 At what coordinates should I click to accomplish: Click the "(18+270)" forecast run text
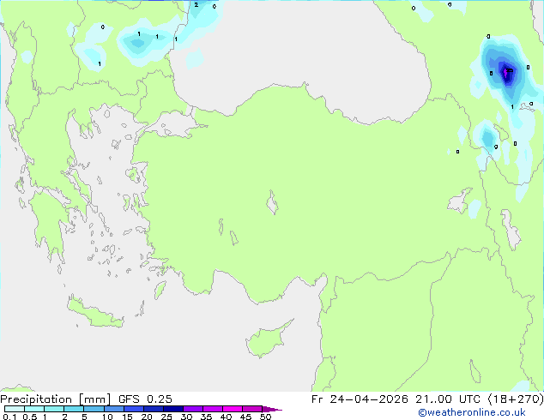pyautogui.click(x=516, y=399)
